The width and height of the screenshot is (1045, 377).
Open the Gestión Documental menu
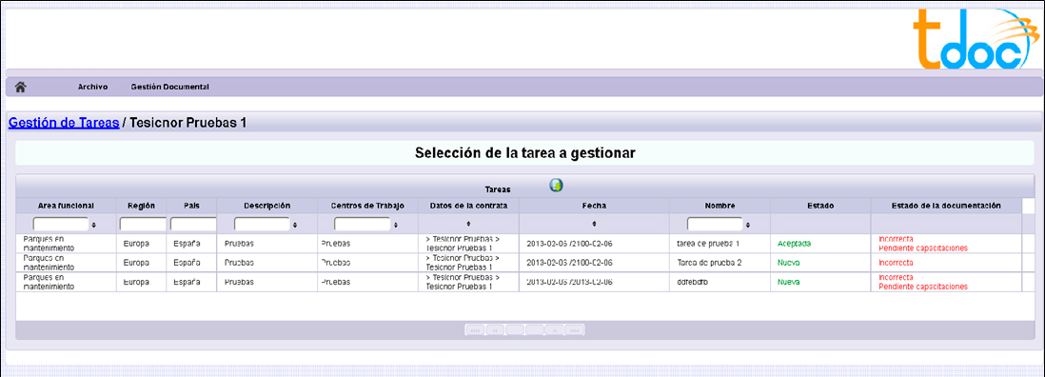[170, 88]
